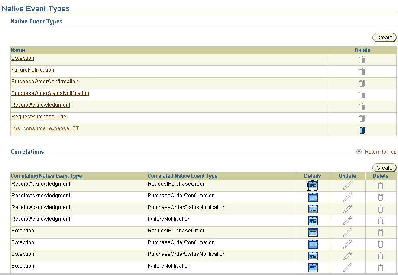The height and width of the screenshot is (275, 398).
Task: Delete the PurchaseOrderConfirmation native event type
Action: pyautogui.click(x=362, y=83)
